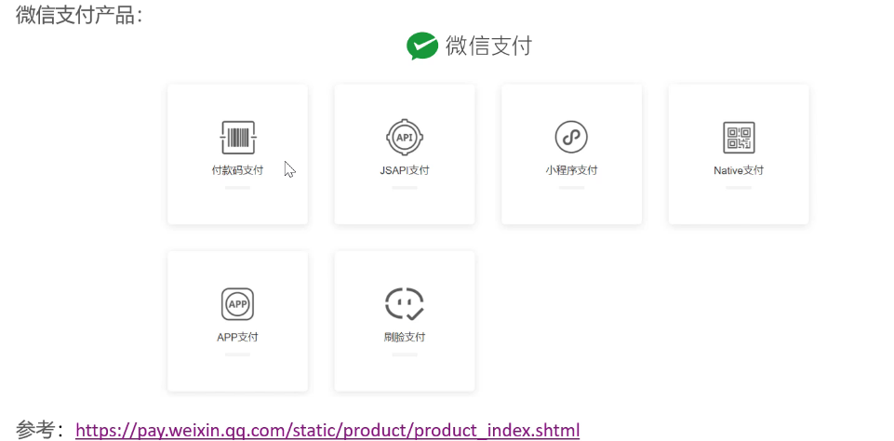Select the 小程序支付 label

(571, 170)
